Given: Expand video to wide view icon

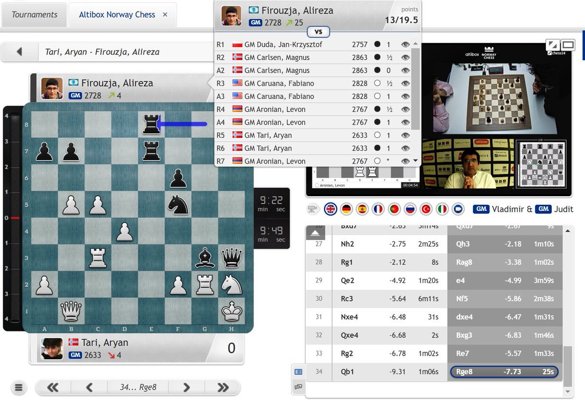Looking at the screenshot, I should tap(568, 45).
